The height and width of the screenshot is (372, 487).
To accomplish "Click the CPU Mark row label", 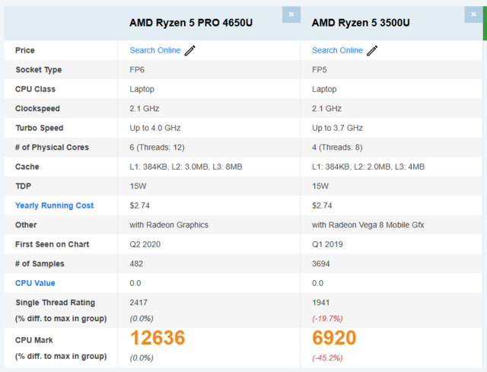I will pyautogui.click(x=34, y=340).
